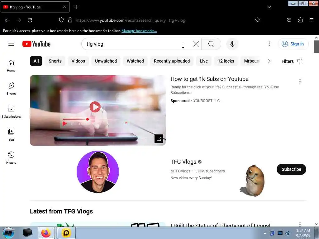The height and width of the screenshot is (239, 319).
Task: Open the Firefox application menu
Action: pyautogui.click(x=311, y=20)
